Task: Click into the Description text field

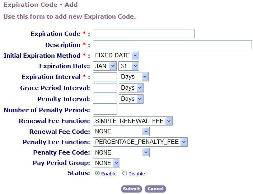Action: point(172,44)
